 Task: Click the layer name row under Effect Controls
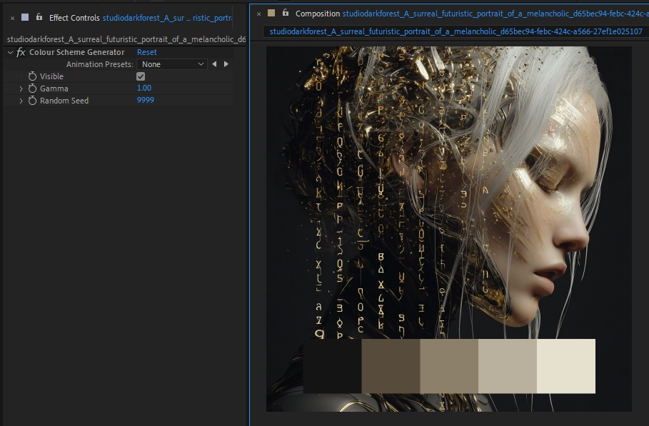126,39
